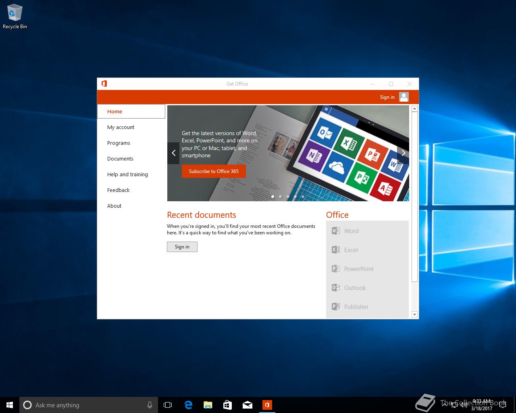
Task: Click the Publisher label in Office list
Action: (356, 307)
